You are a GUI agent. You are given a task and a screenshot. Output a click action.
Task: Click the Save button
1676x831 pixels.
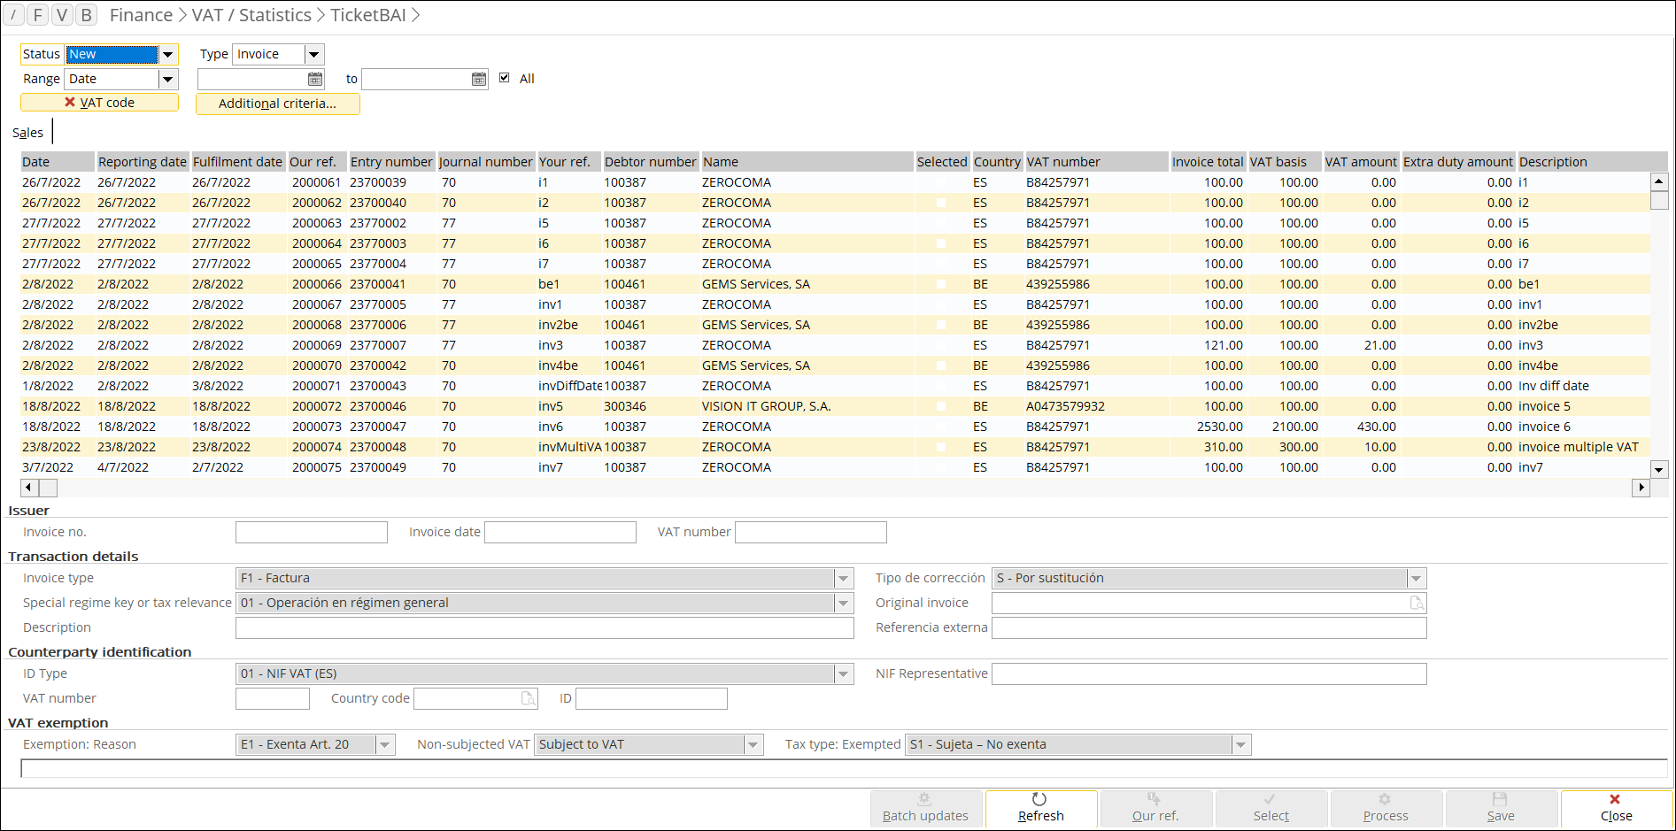pyautogui.click(x=1501, y=808)
